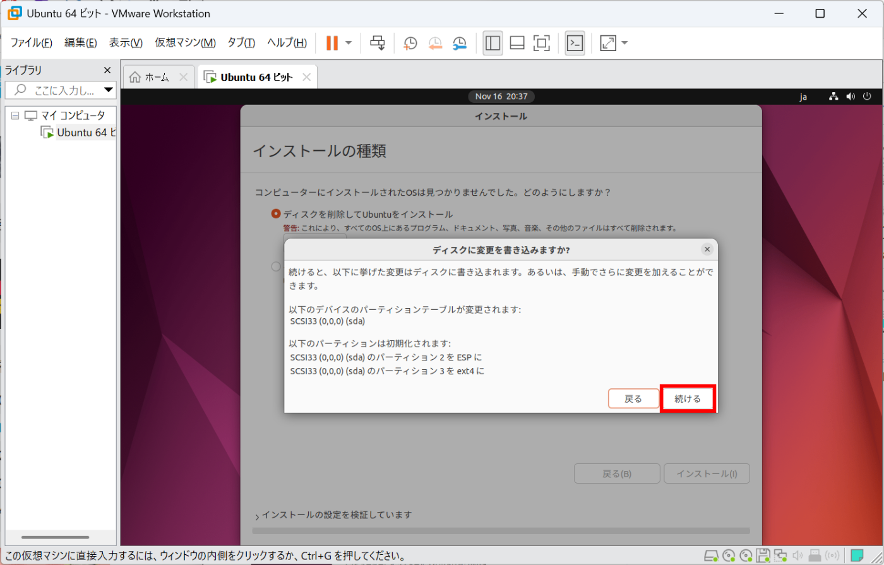Open the タブ(T) menu
Image resolution: width=884 pixels, height=565 pixels.
pyautogui.click(x=241, y=43)
